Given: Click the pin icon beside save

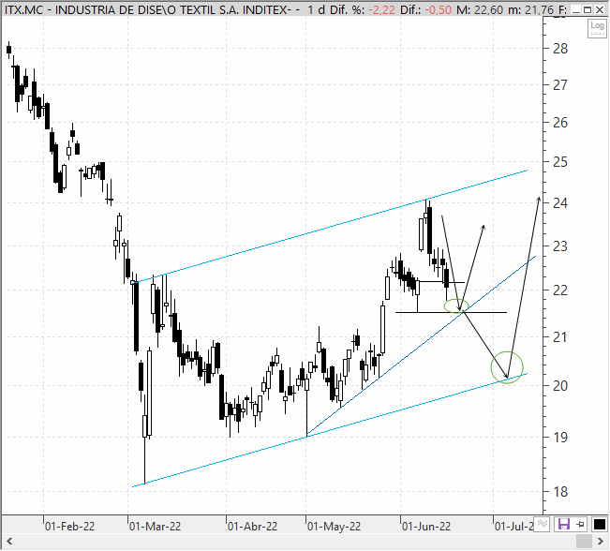Looking at the screenshot, I should (580, 524).
